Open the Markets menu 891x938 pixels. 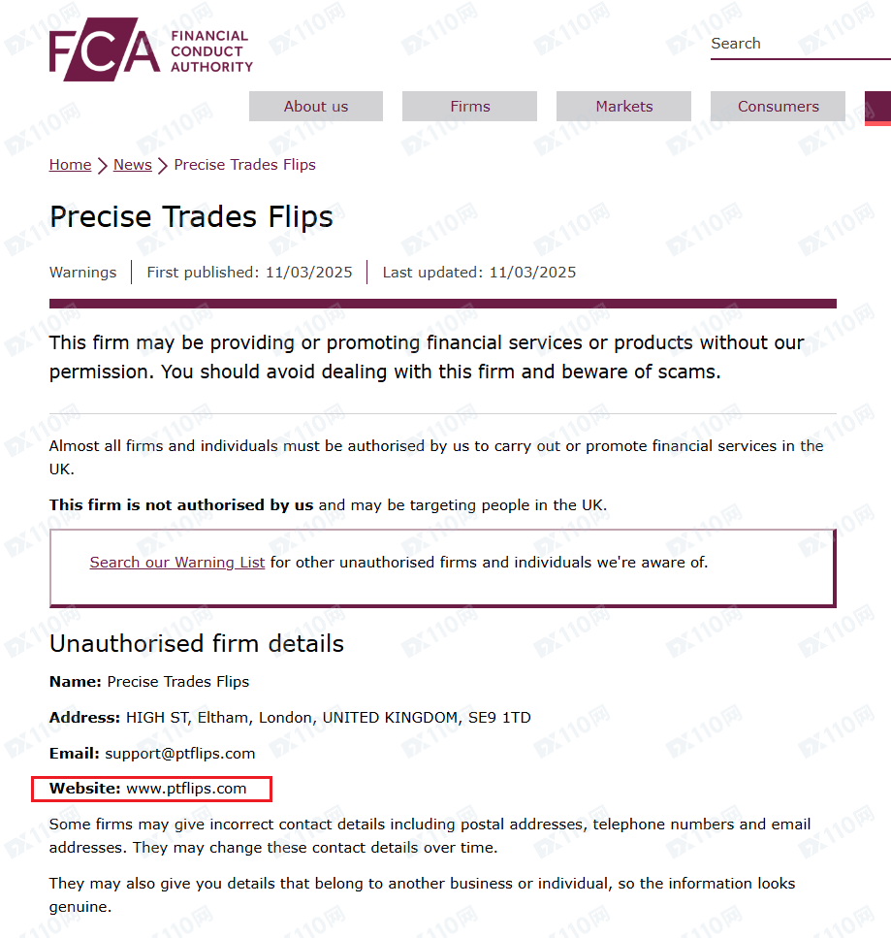(623, 107)
